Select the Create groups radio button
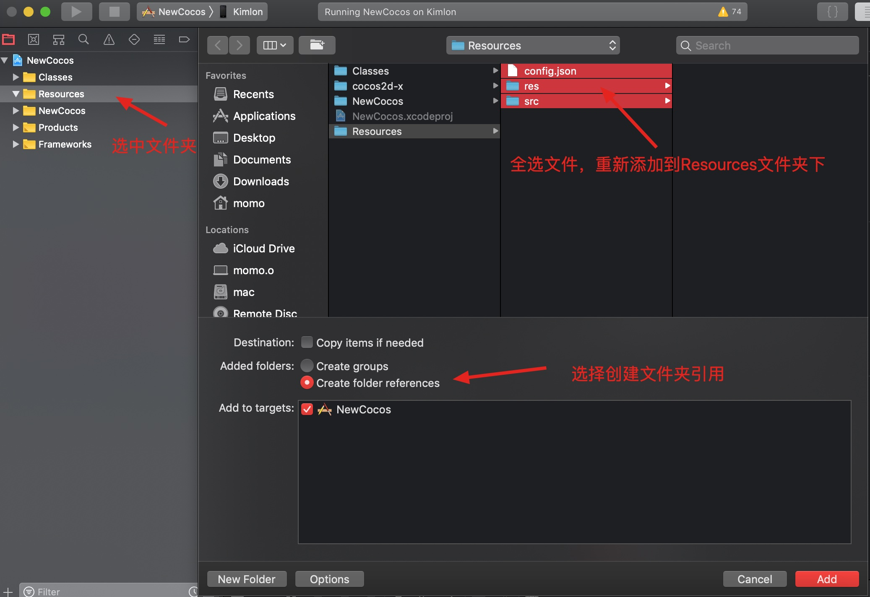The image size is (870, 597). point(307,366)
